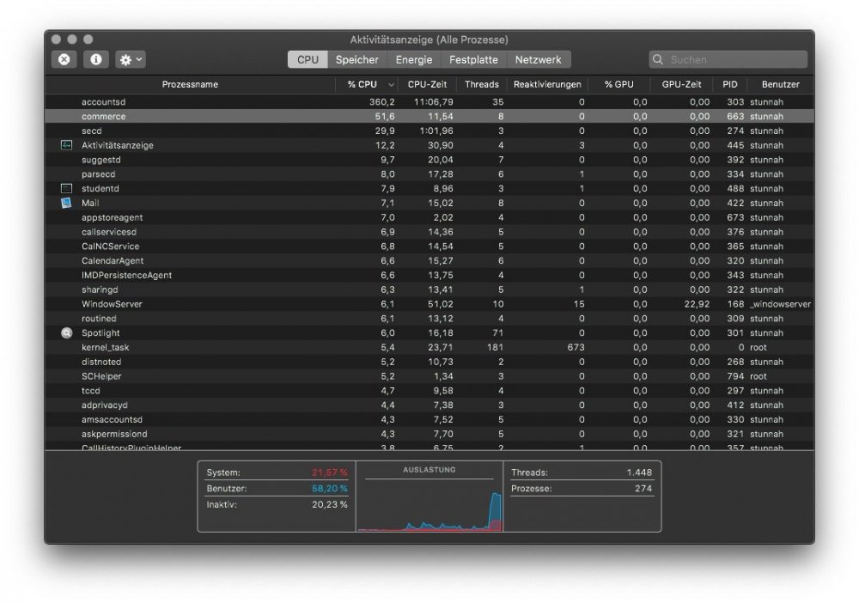Switch to the Speicher tab

tap(357, 59)
